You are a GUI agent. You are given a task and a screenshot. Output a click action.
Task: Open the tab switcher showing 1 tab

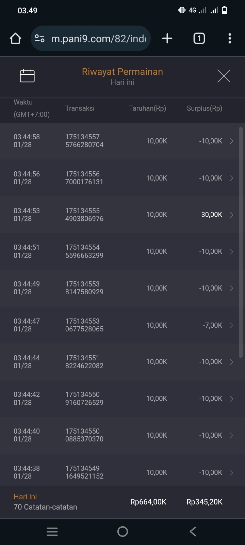[199, 38]
